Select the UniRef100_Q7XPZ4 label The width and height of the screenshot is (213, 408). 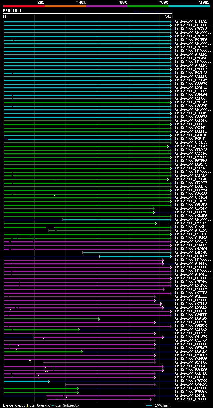[x=191, y=198]
